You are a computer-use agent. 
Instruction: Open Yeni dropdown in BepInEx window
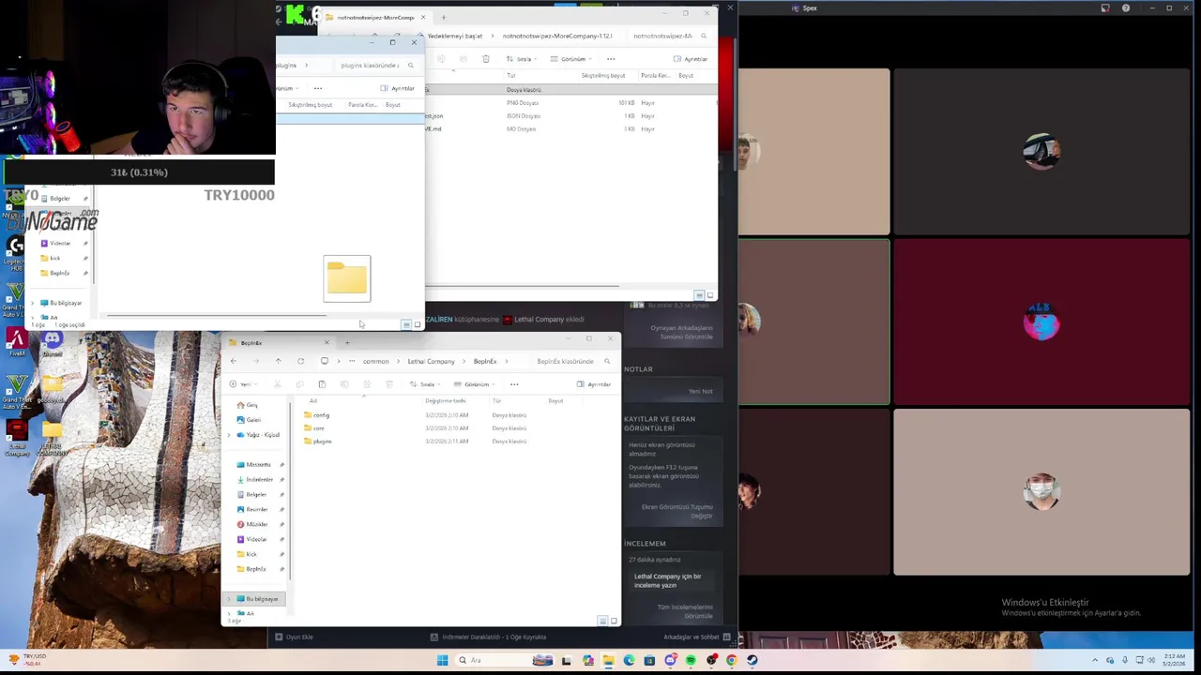(x=243, y=384)
